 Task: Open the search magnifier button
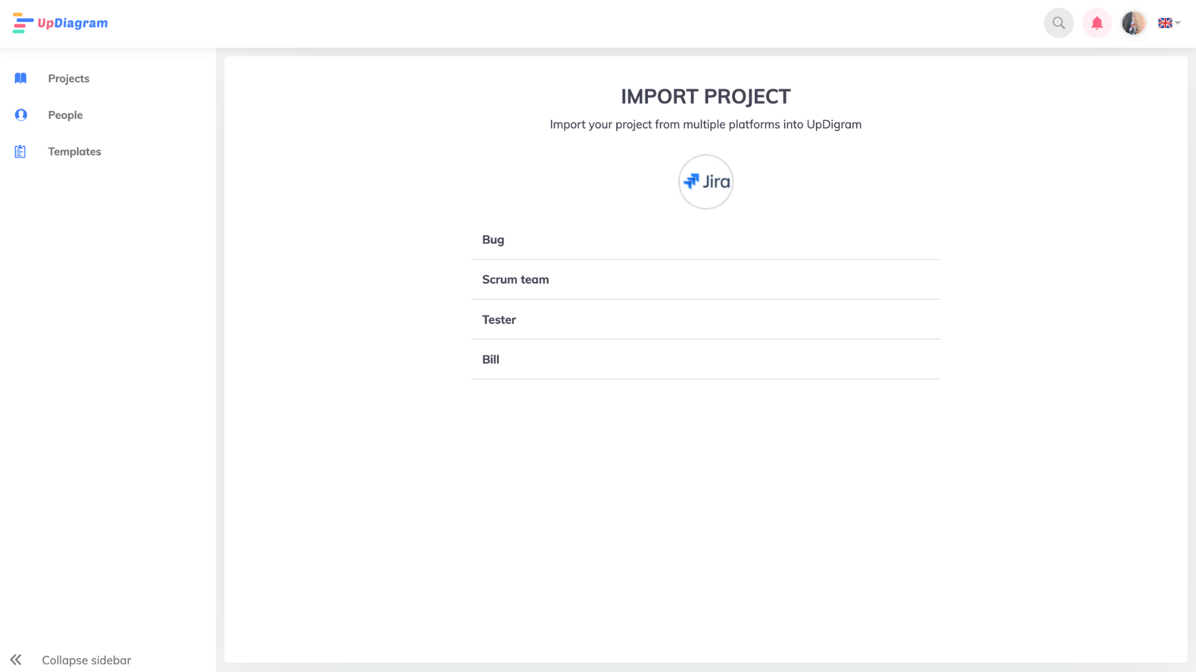tap(1058, 23)
